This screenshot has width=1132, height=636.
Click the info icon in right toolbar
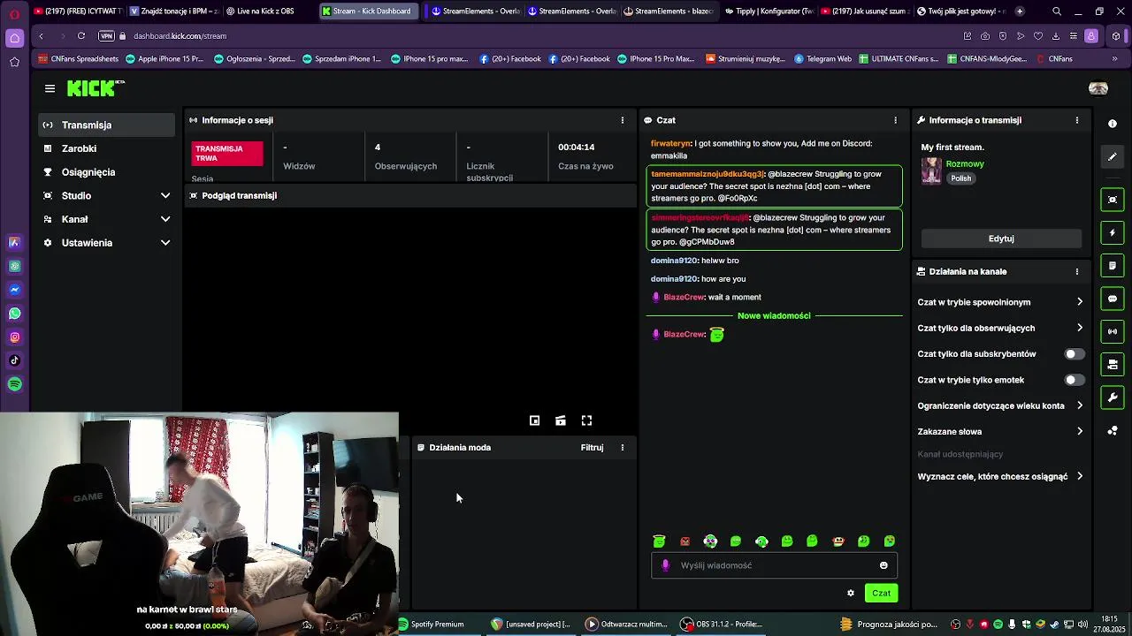tap(1113, 124)
